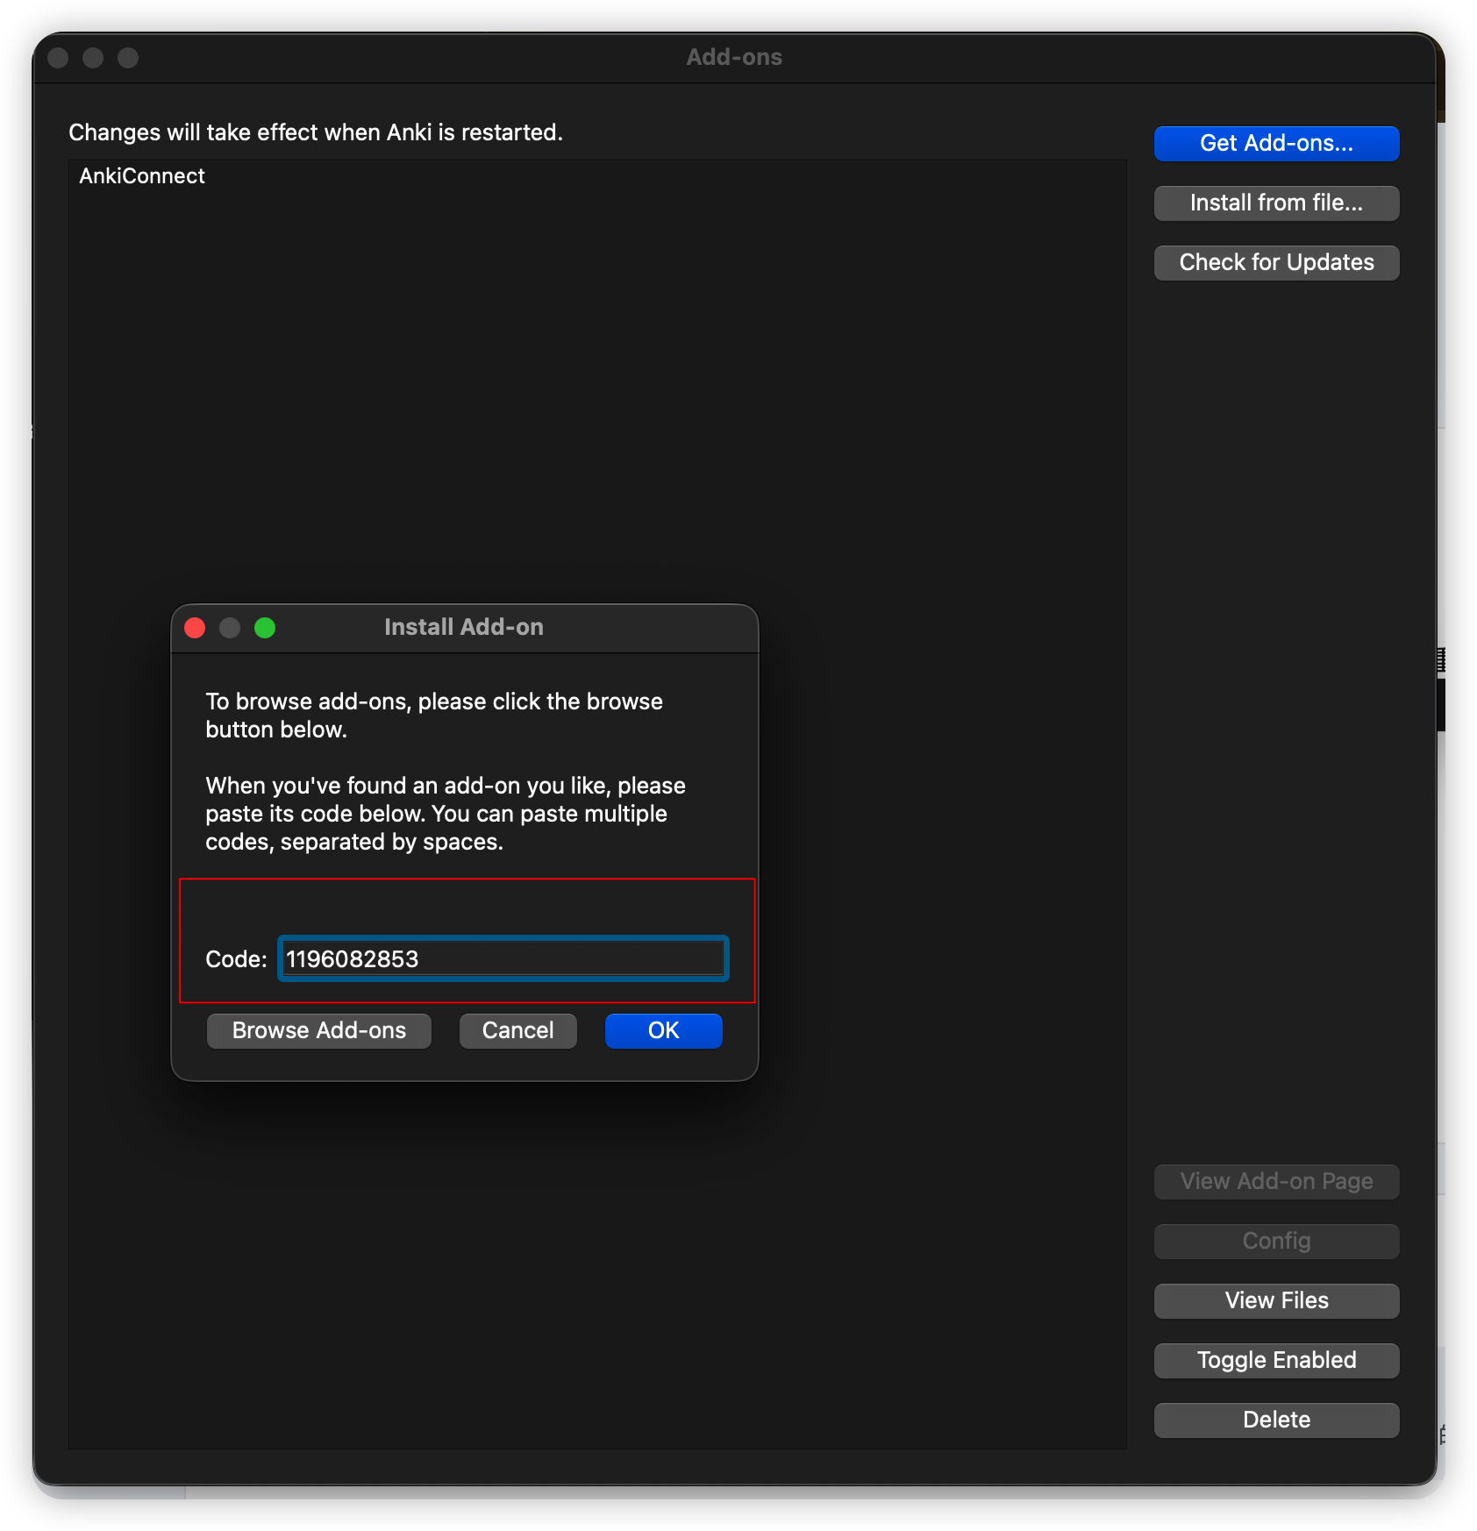1477x1531 pixels.
Task: Open View Files for add-ons
Action: pos(1276,1300)
